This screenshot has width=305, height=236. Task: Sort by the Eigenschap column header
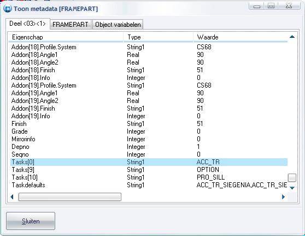(x=66, y=37)
